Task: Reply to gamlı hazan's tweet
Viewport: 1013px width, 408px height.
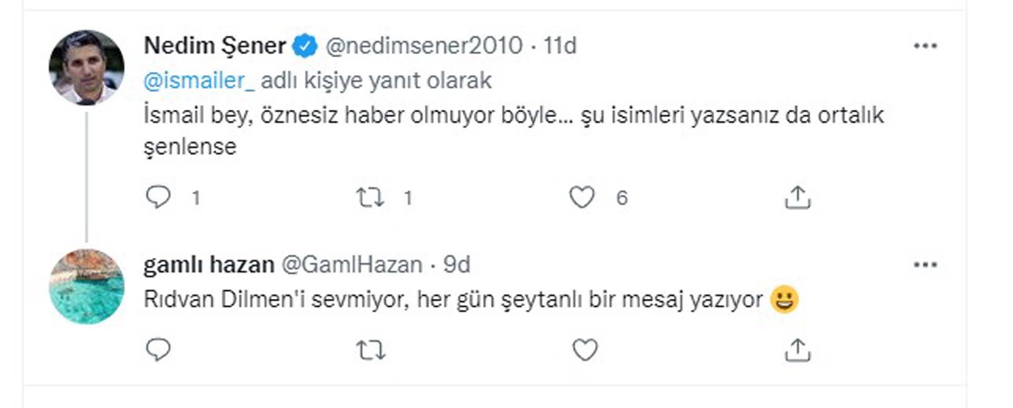Action: [158, 348]
